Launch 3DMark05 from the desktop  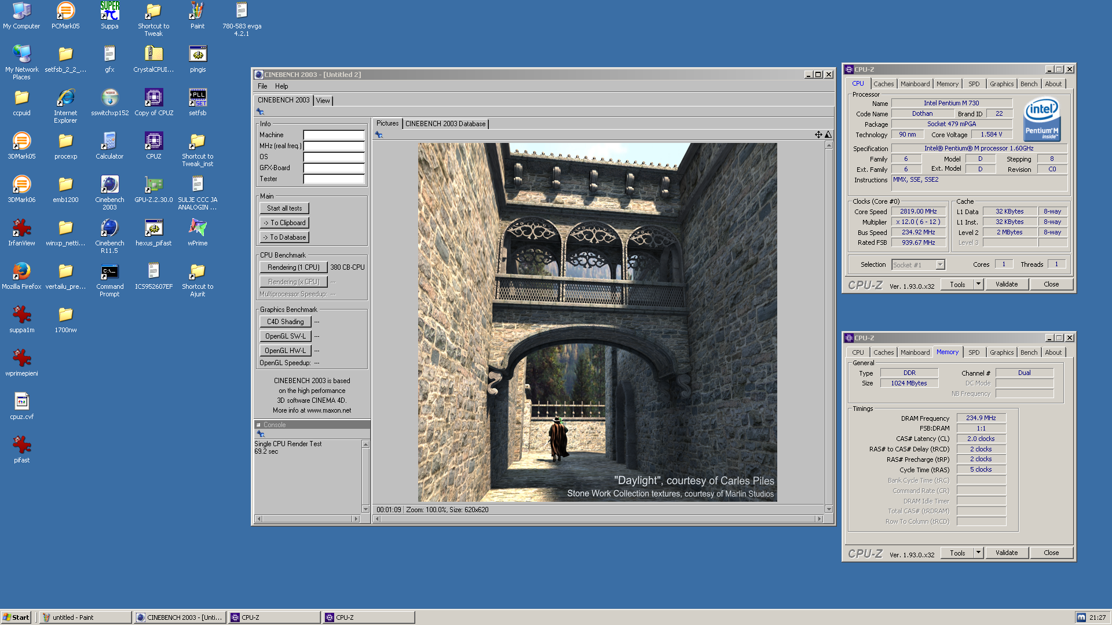coord(21,146)
